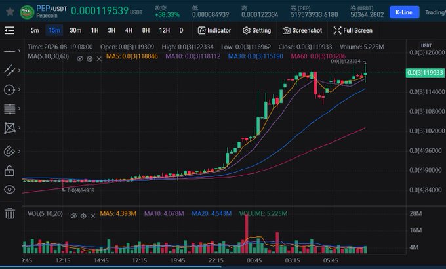Image resolution: width=446 pixels, height=269 pixels.
Task: Click the high price marker 0.0{3}122334
Action: click(346, 61)
